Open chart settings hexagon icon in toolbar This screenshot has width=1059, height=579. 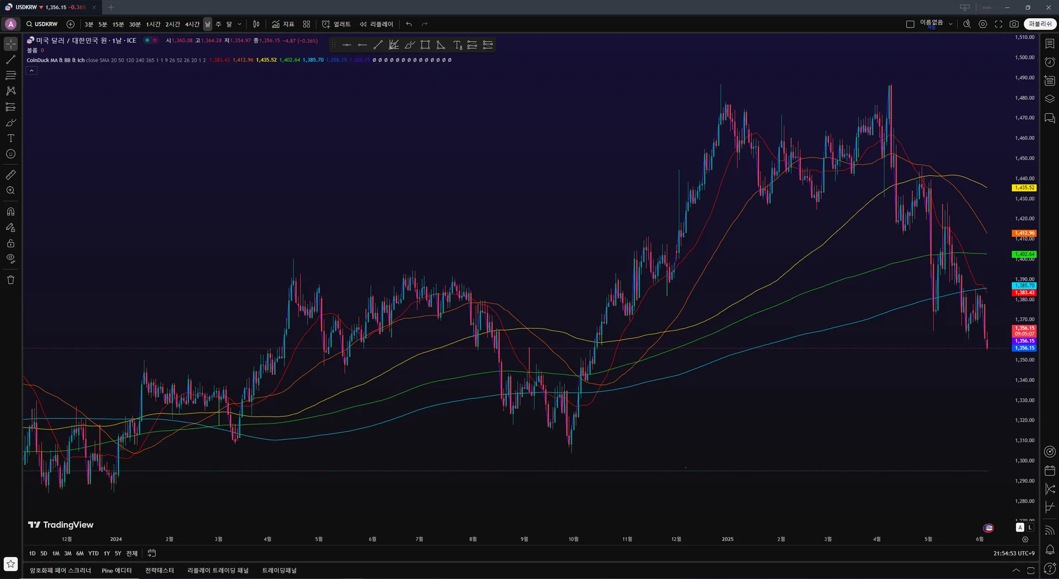(x=983, y=24)
